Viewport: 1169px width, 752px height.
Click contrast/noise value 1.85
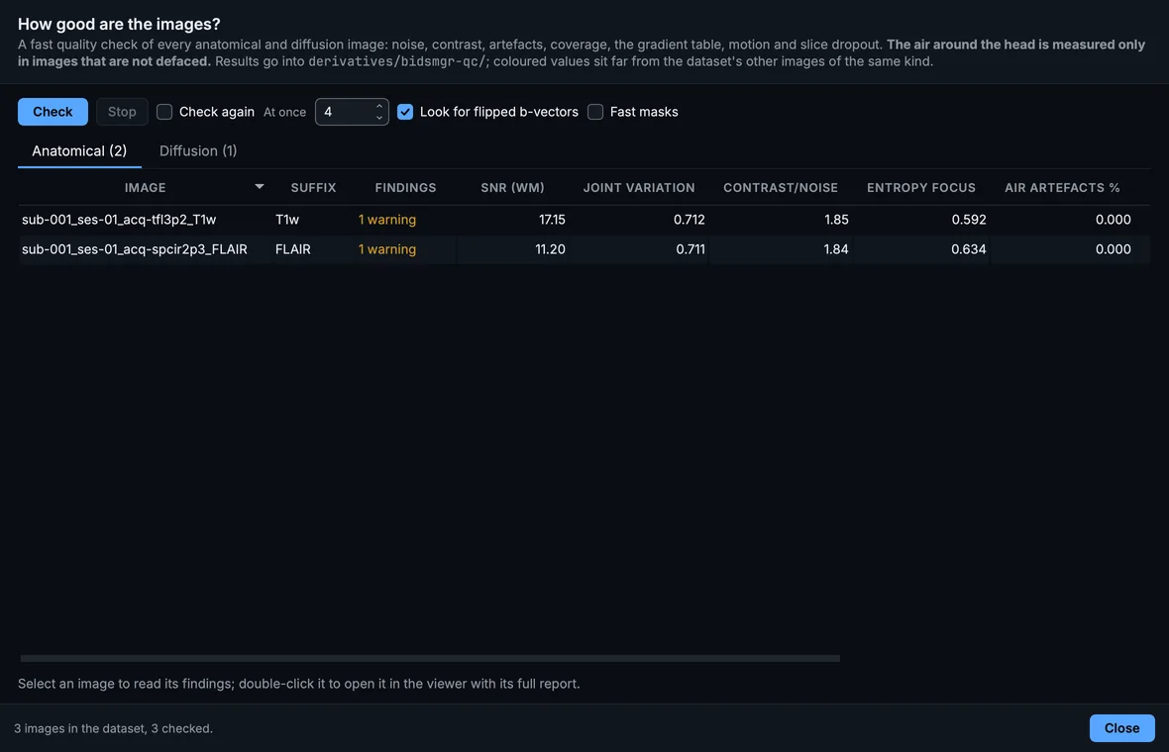pyautogui.click(x=836, y=220)
